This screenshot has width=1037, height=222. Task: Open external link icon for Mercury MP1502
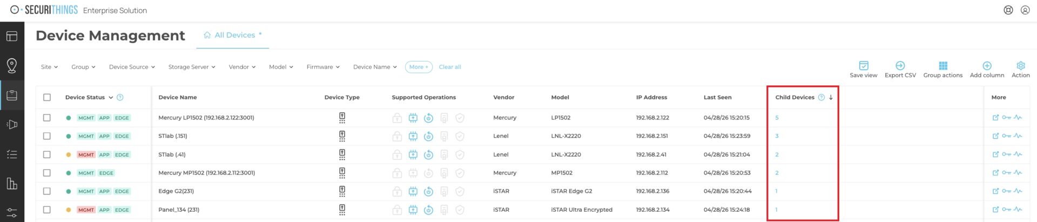[x=995, y=173]
